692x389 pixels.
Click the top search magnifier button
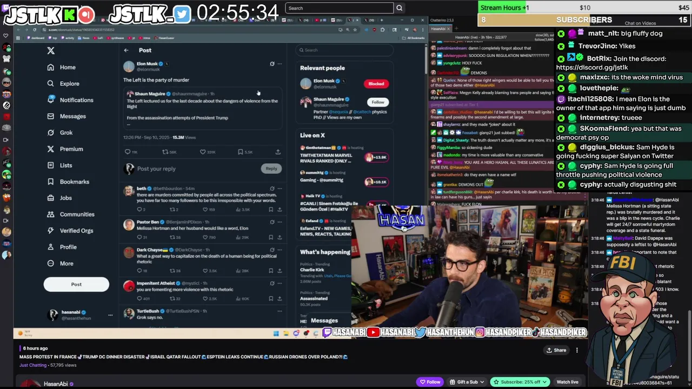click(x=400, y=8)
